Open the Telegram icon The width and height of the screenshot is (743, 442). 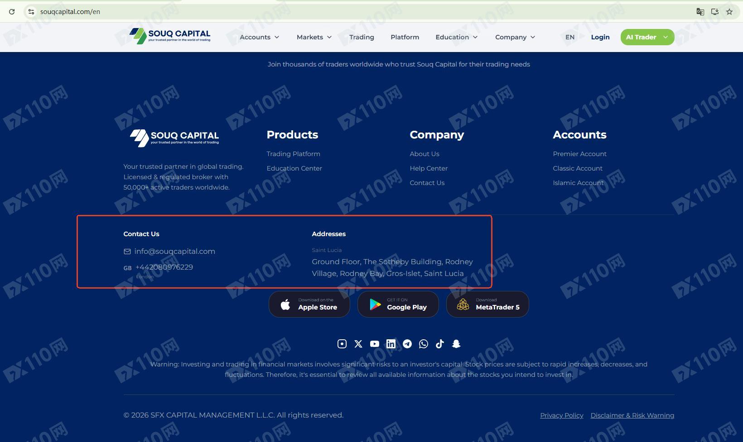pos(407,344)
